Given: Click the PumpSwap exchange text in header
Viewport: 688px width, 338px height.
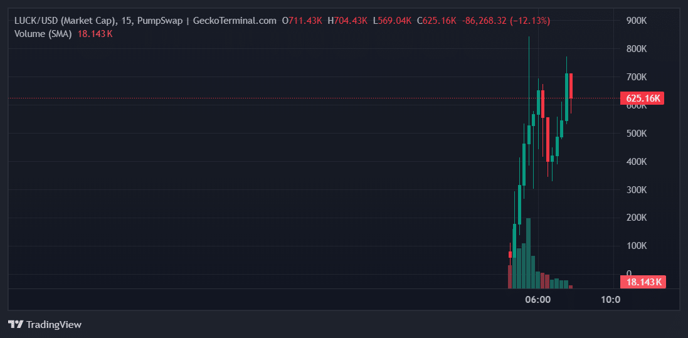Looking at the screenshot, I should 161,21.
